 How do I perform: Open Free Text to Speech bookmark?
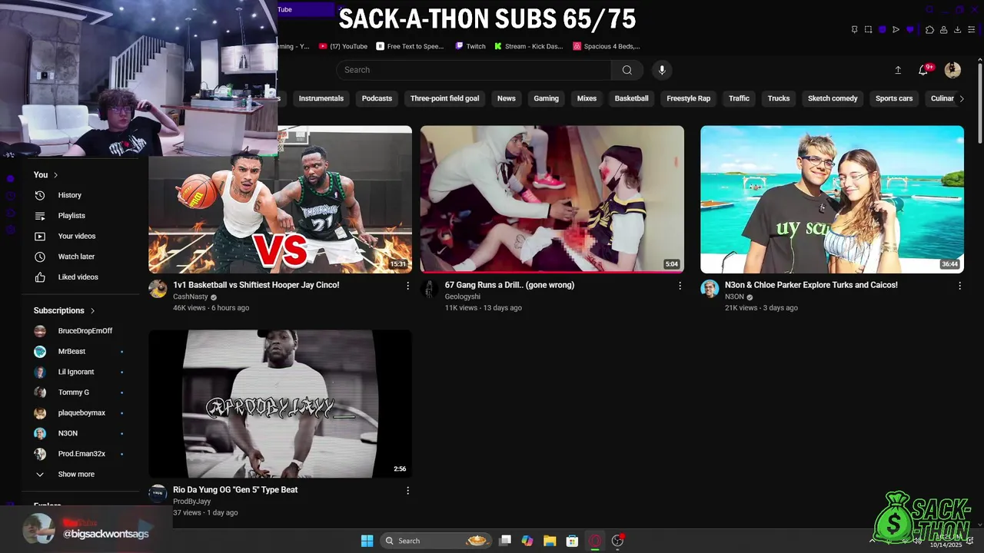tap(410, 46)
